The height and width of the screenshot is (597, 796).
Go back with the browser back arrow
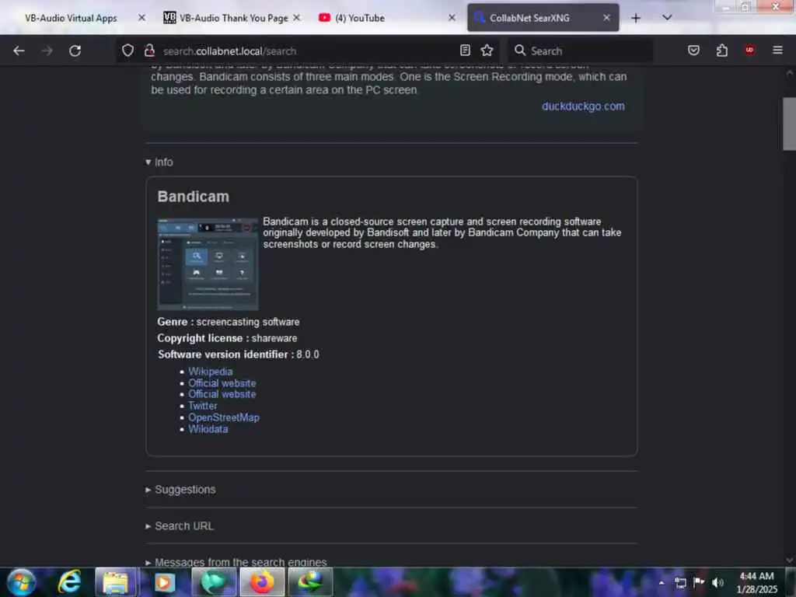(19, 51)
